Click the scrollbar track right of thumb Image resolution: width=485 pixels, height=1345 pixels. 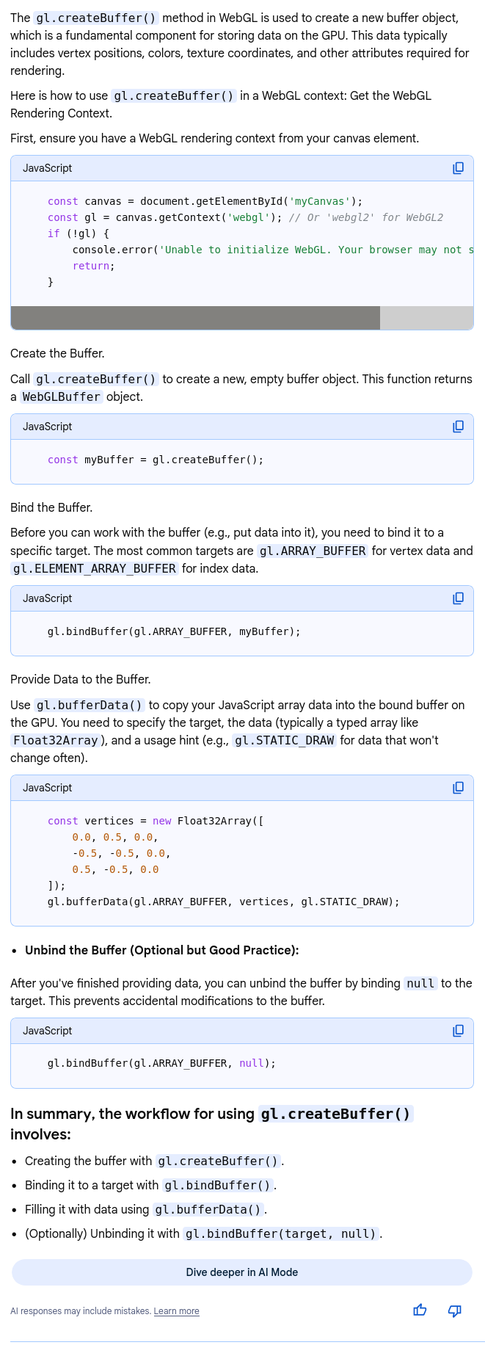[426, 318]
